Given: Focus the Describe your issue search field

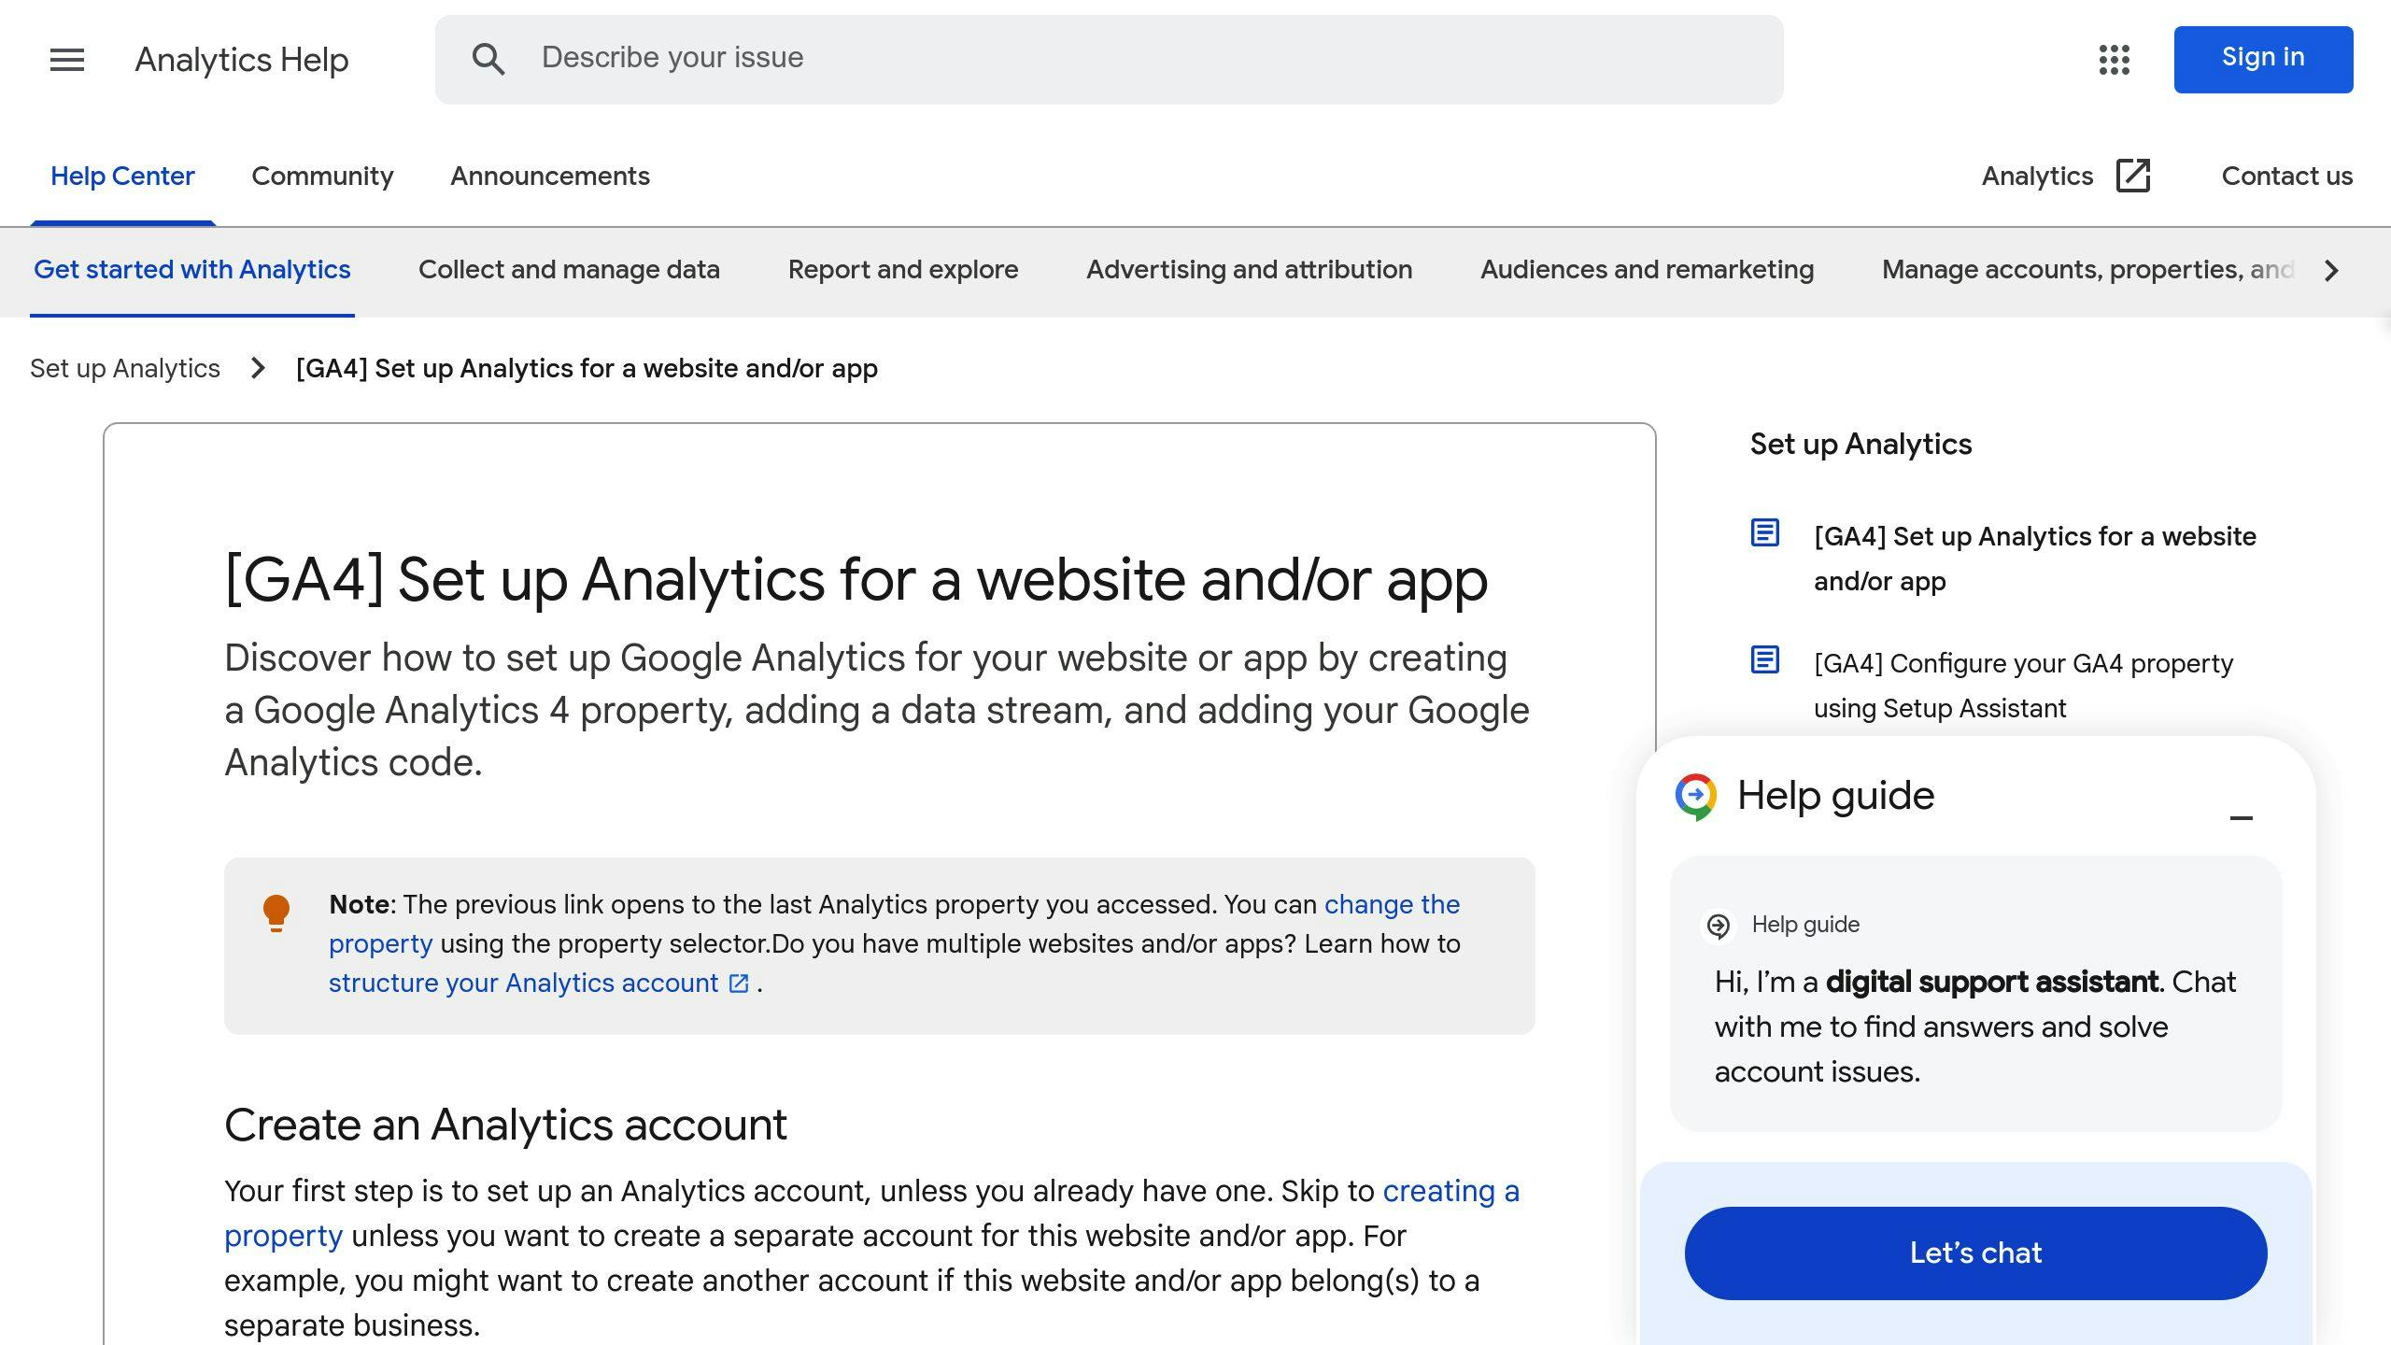Looking at the screenshot, I should (1109, 59).
